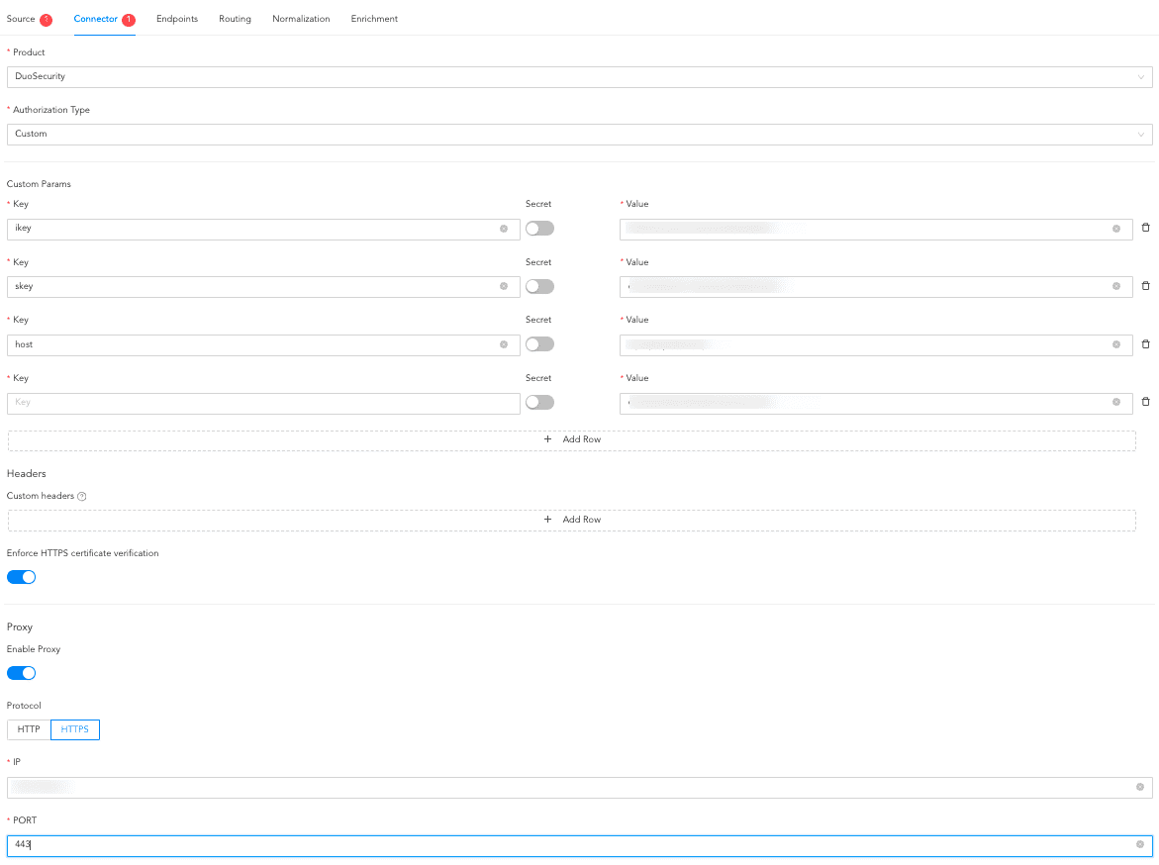Image resolution: width=1159 pixels, height=865 pixels.
Task: Click the empty Key input field
Action: click(262, 403)
